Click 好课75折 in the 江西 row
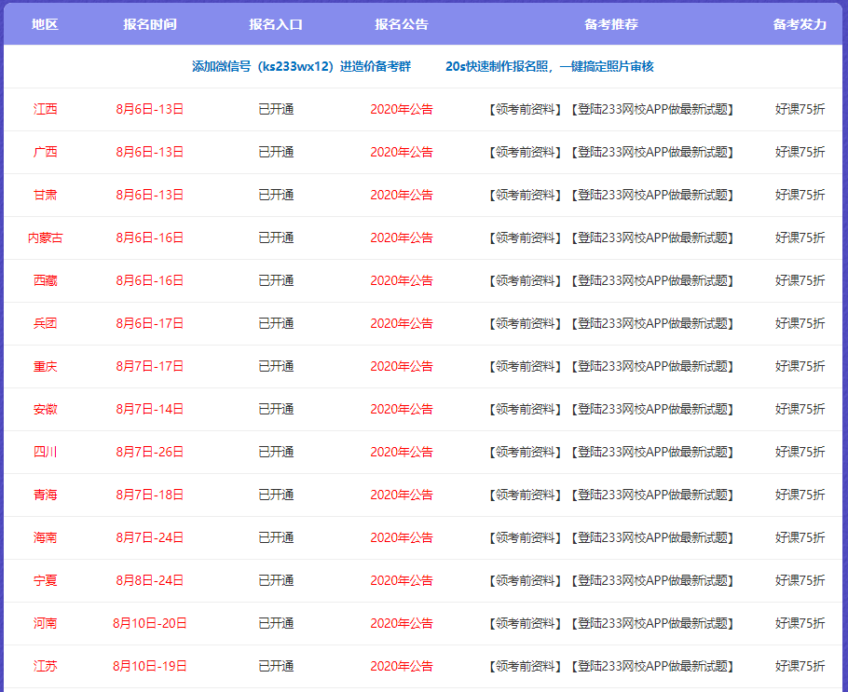 pos(800,109)
